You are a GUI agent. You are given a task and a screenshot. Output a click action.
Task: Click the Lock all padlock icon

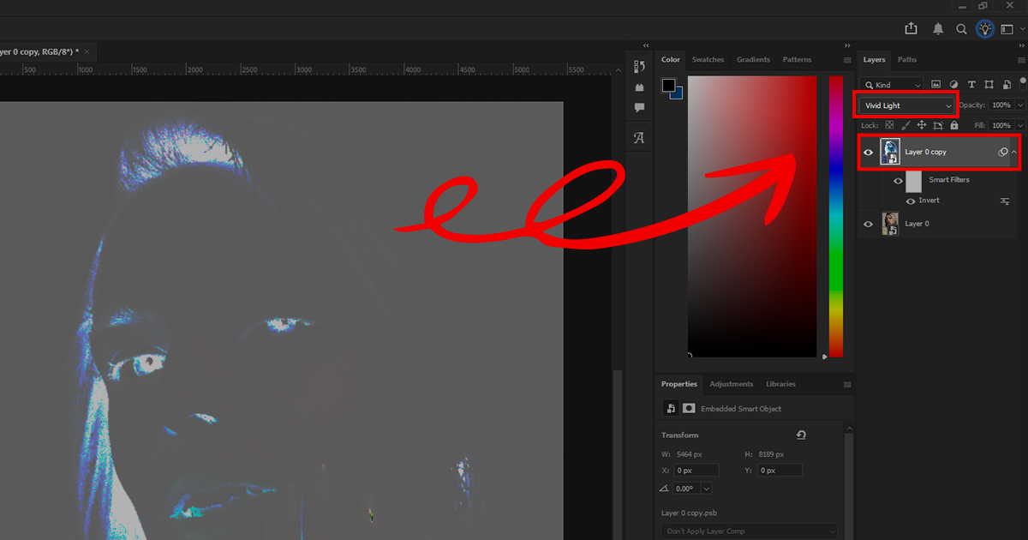pos(954,125)
